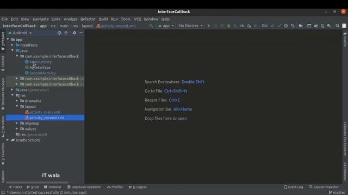Click the Select Opened File target icon

[59, 32]
